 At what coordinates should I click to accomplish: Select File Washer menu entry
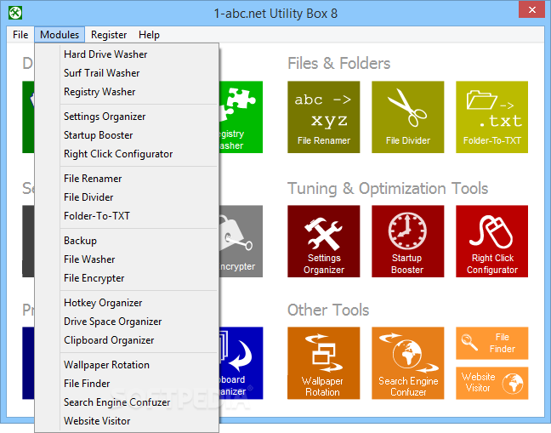(x=127, y=259)
